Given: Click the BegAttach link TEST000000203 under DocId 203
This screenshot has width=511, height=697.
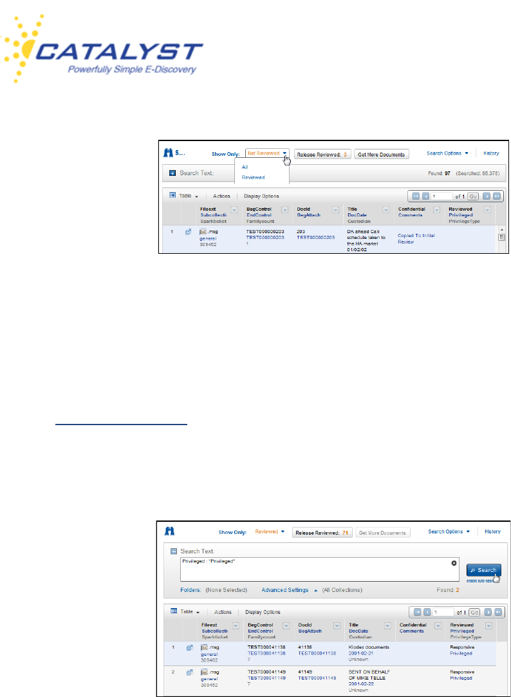Looking at the screenshot, I should point(315,237).
